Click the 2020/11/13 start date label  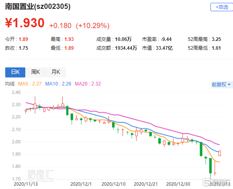coord(26,184)
